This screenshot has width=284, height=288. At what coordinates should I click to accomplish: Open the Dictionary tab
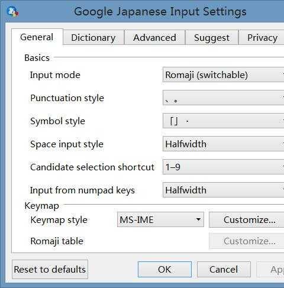point(93,38)
